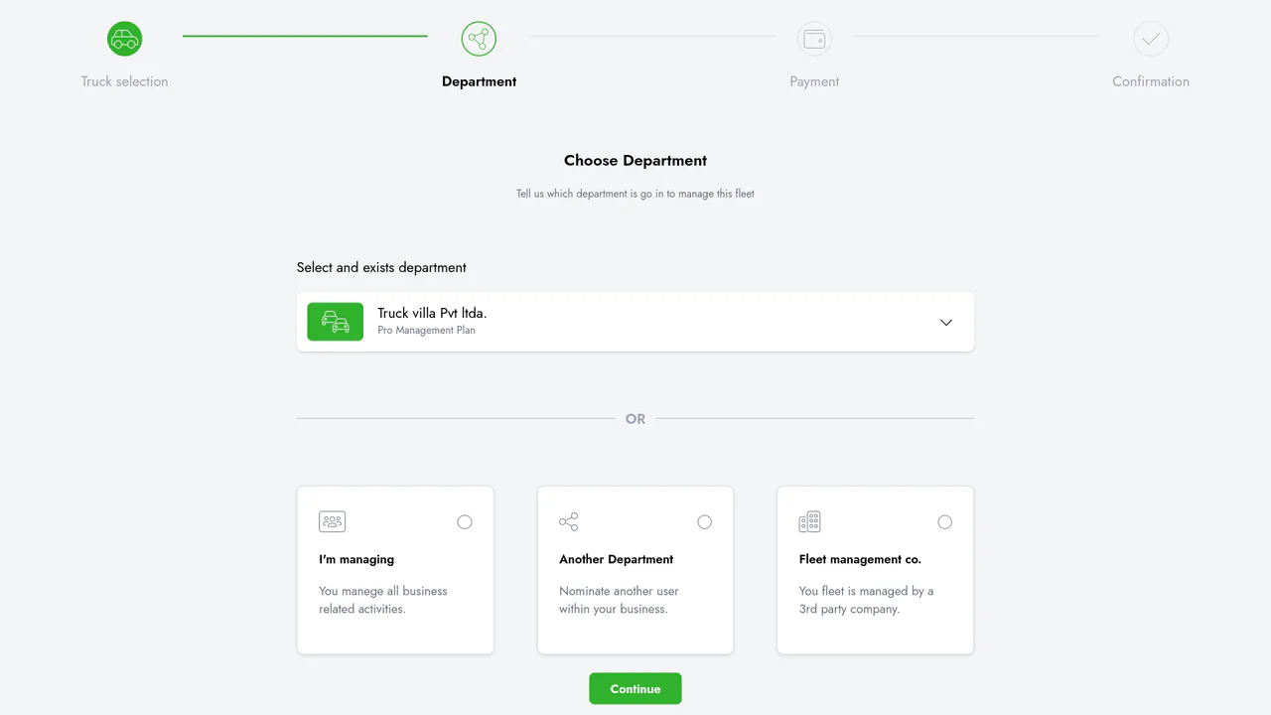Click the Department step label
This screenshot has width=1271, height=715.
coord(480,81)
